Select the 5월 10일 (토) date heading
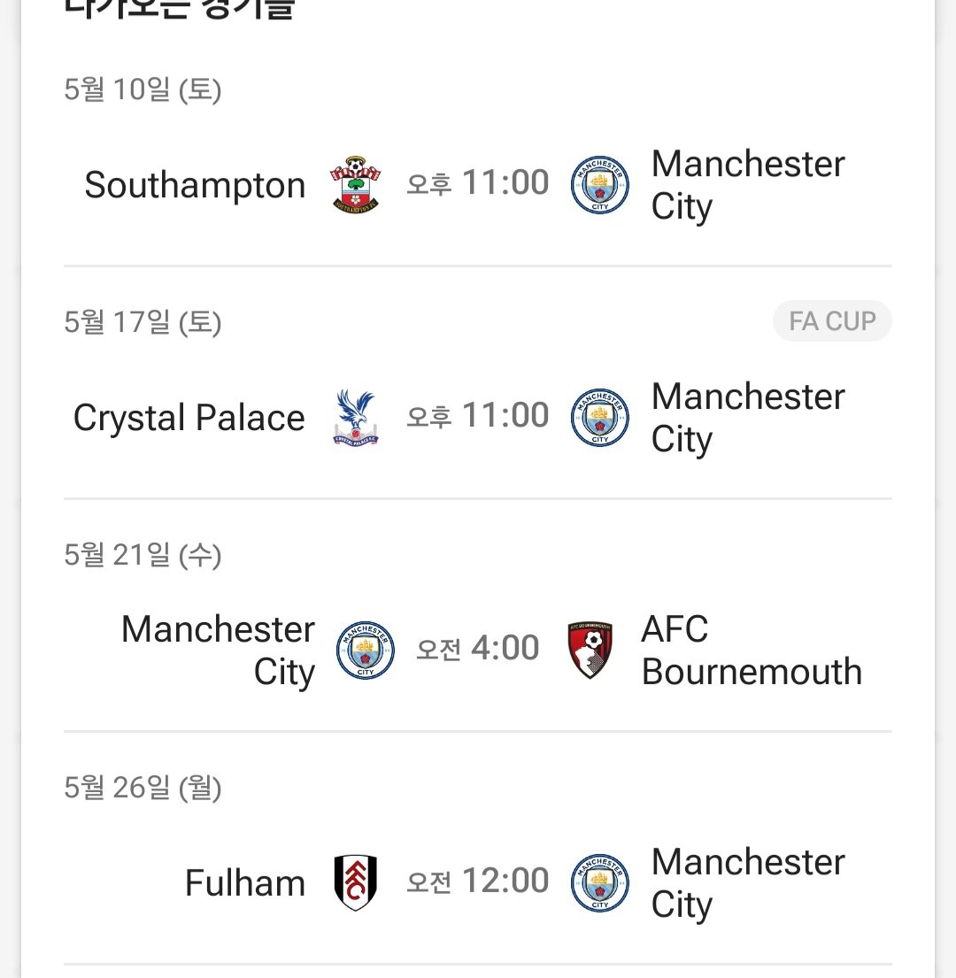This screenshot has width=956, height=978. coord(143,89)
